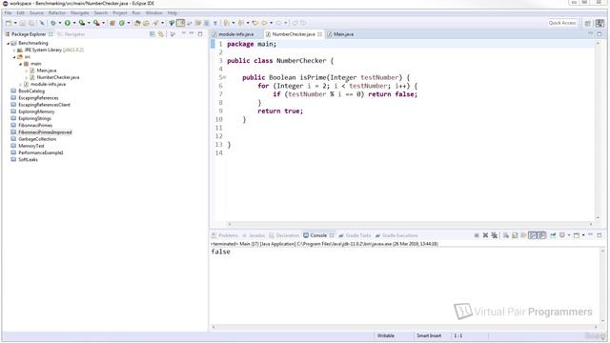Viewport: 610px width, 343px height.
Task: Open the Declaration view tab
Action: pos(284,235)
